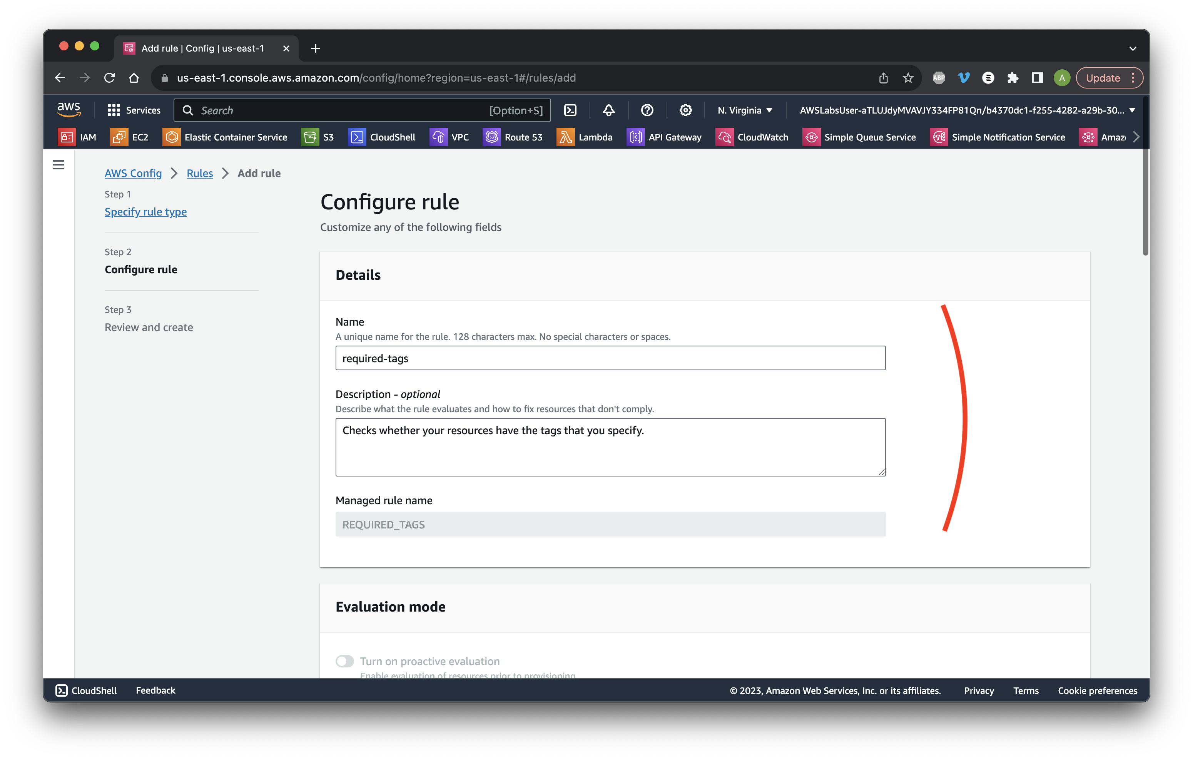Image resolution: width=1193 pixels, height=759 pixels.
Task: Open a new browser tab
Action: coord(315,48)
